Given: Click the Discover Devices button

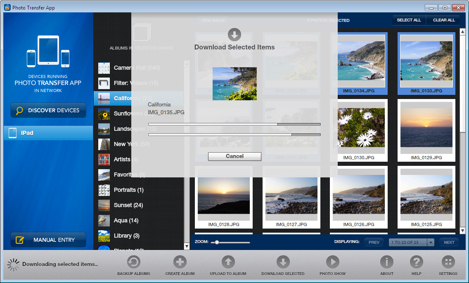Looking at the screenshot, I should click(x=48, y=110).
